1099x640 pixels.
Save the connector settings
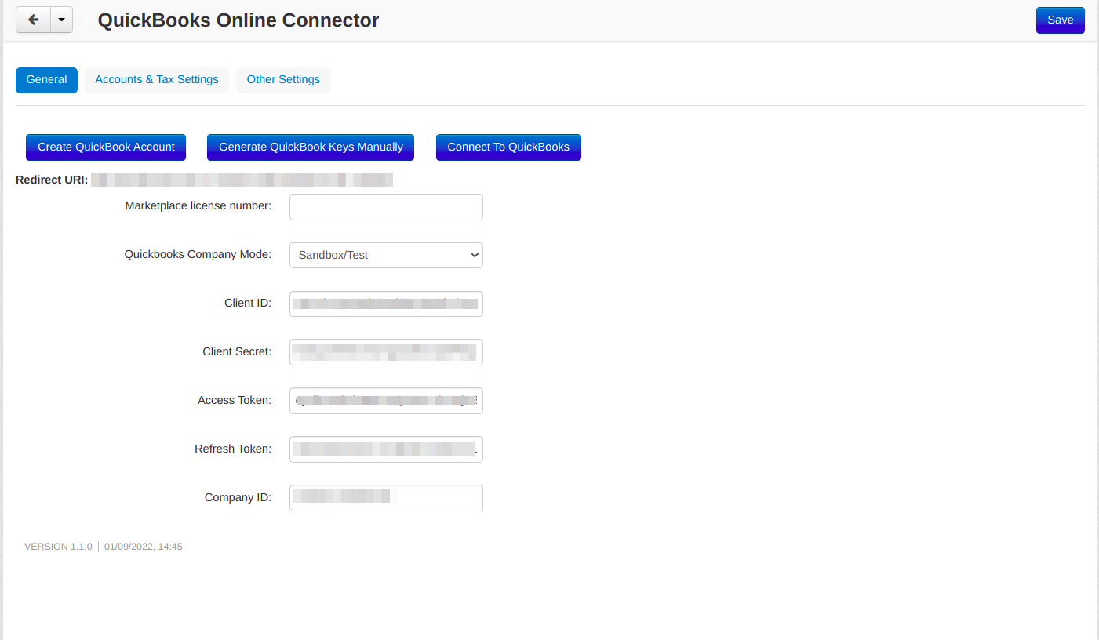point(1060,20)
